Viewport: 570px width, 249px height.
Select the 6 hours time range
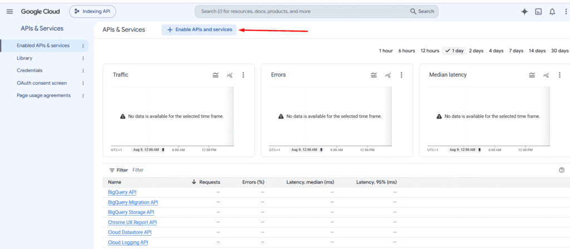point(406,51)
